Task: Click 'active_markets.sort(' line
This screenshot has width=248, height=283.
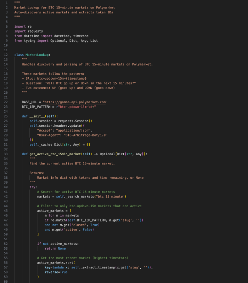Action: (56, 263)
